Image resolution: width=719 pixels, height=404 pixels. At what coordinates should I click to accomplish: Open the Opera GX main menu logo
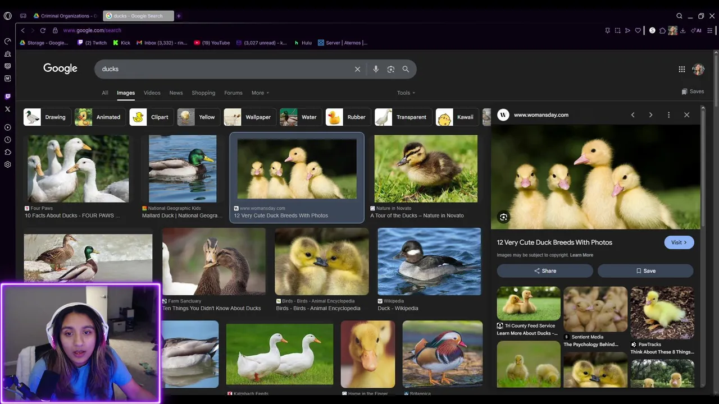click(x=8, y=16)
